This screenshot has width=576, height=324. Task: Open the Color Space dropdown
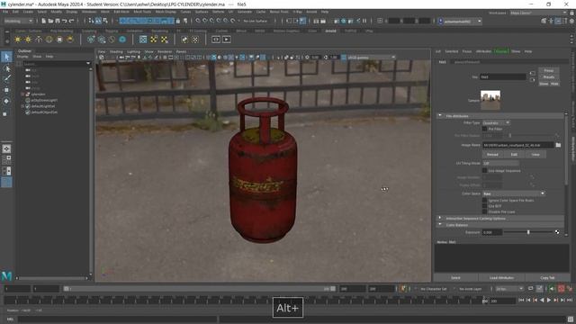514,193
